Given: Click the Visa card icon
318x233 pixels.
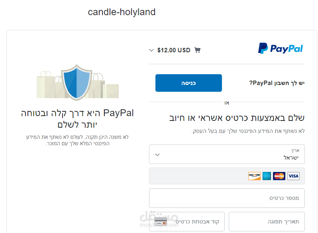Looking at the screenshot, I should coord(293,176).
